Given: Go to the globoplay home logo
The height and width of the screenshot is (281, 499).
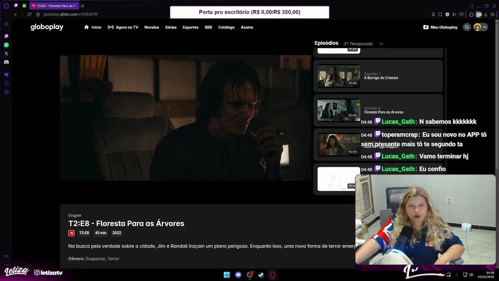Looking at the screenshot, I should [x=47, y=27].
